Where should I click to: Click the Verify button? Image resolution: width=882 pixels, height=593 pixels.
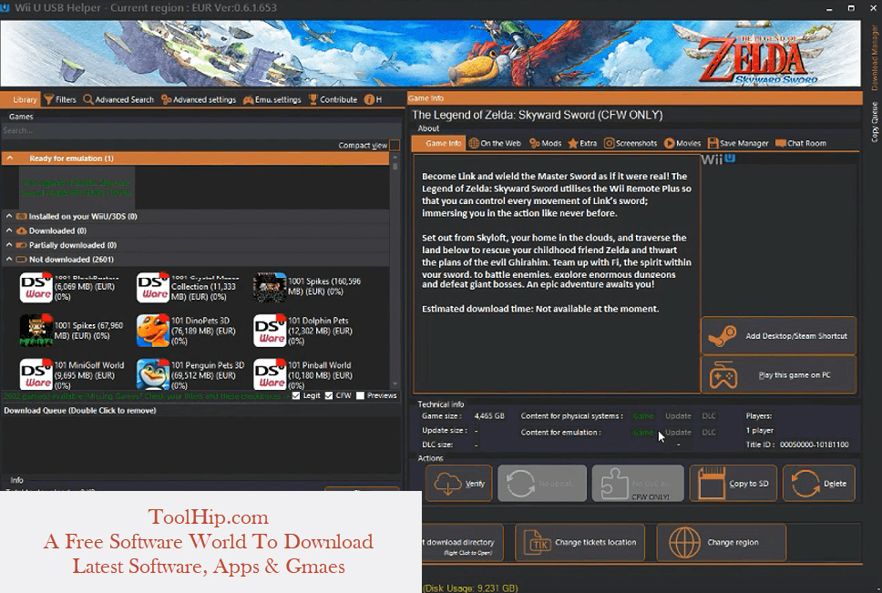point(459,484)
